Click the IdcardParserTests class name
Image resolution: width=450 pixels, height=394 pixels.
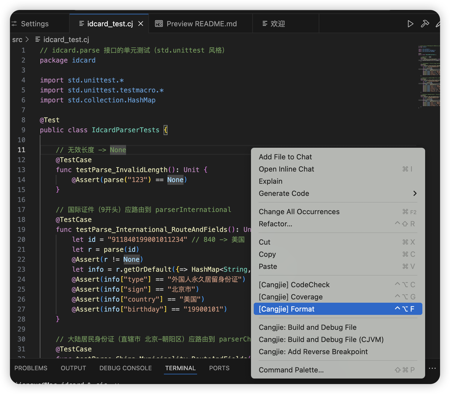[x=125, y=130]
